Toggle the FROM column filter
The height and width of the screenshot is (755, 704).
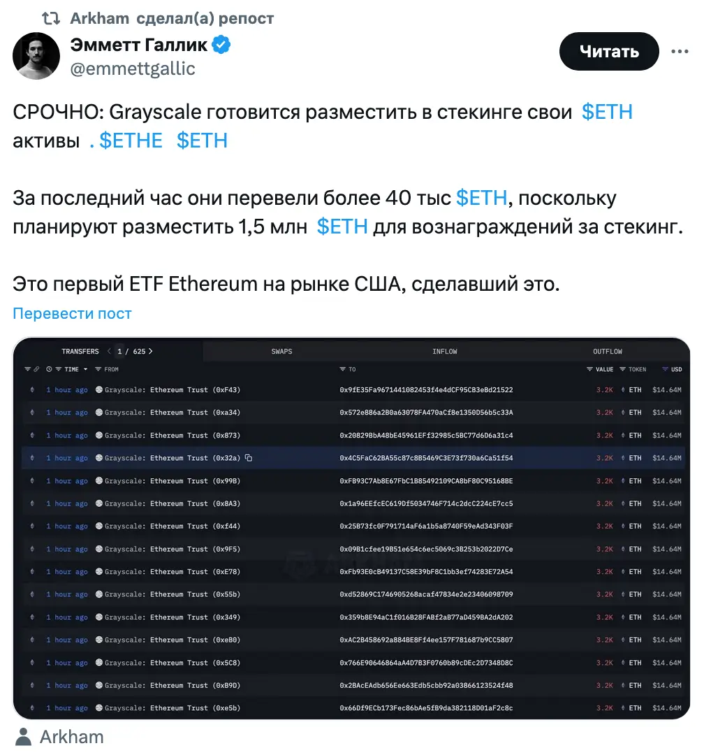(x=98, y=369)
